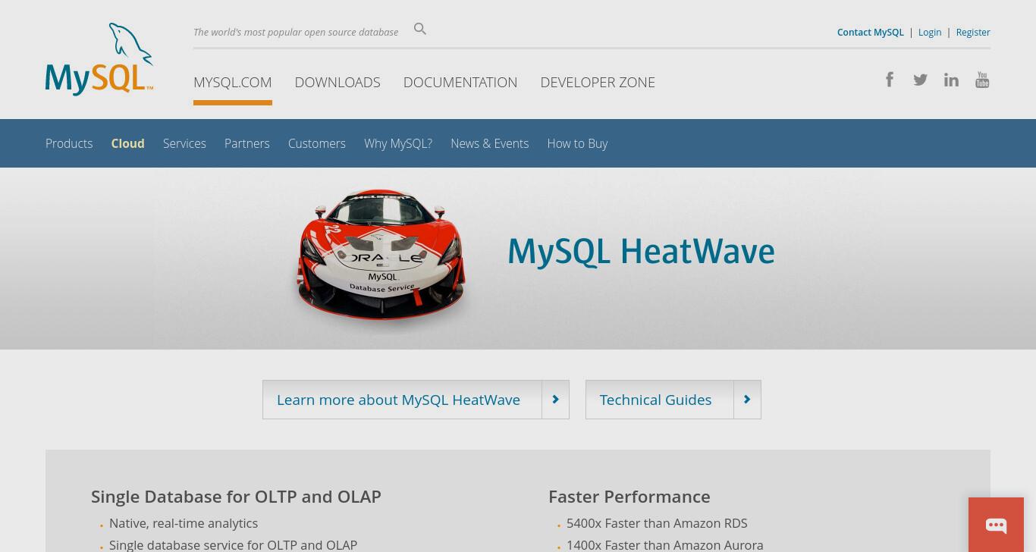Click the 'Faster Performance' heading
The height and width of the screenshot is (552, 1036).
click(629, 496)
